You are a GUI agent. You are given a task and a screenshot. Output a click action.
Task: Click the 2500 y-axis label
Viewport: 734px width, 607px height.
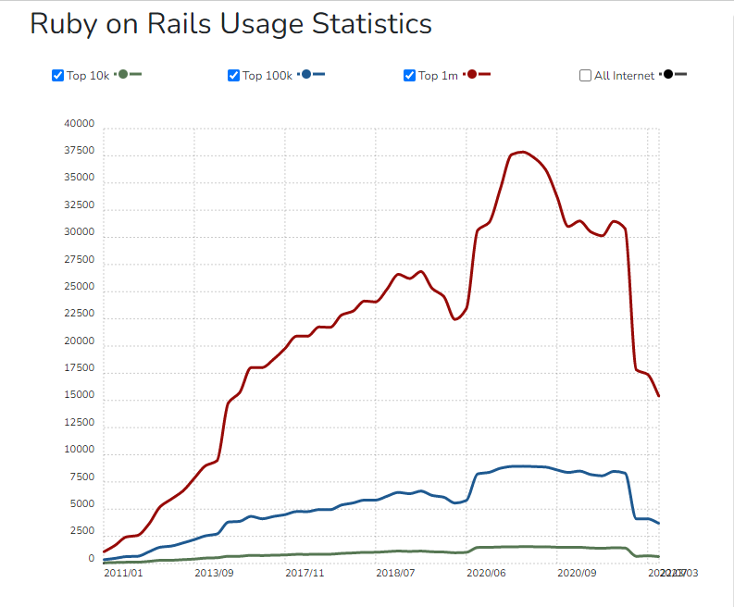(82, 531)
